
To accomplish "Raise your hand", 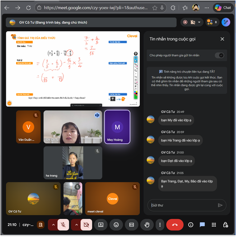I will pos(147,225).
